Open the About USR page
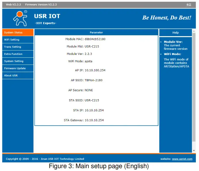The height and width of the screenshot is (171, 199). point(18,75)
